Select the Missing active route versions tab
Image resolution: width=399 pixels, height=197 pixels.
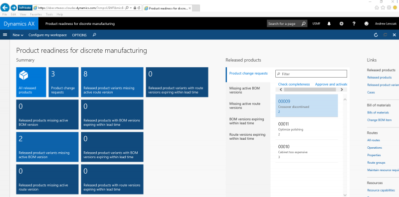(x=248, y=105)
